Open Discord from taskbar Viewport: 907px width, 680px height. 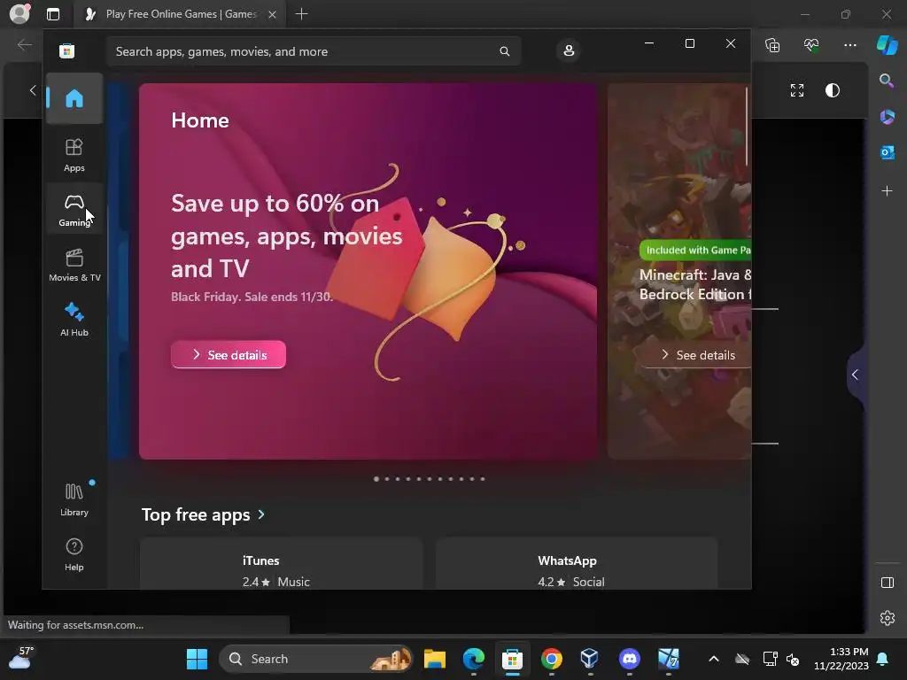[x=630, y=659]
